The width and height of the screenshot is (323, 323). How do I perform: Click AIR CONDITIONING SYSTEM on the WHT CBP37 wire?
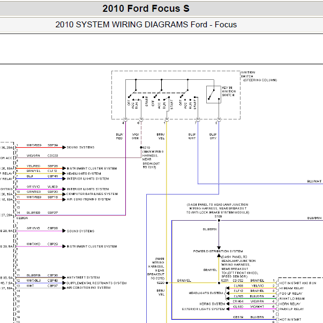pyautogui.click(x=88, y=288)
